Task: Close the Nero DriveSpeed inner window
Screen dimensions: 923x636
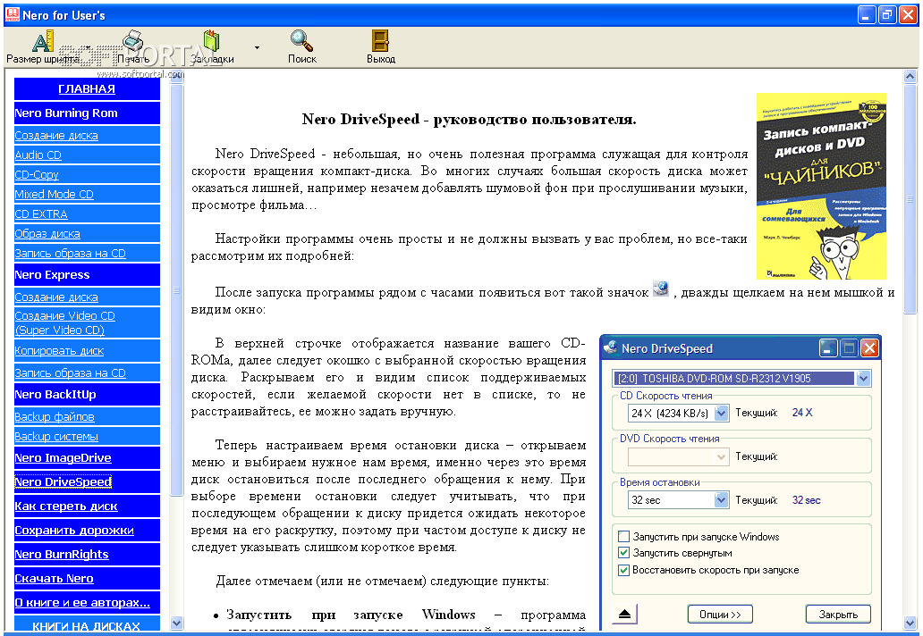Action: (x=870, y=348)
